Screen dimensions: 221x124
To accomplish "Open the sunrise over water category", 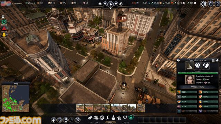I will point(96,118).
